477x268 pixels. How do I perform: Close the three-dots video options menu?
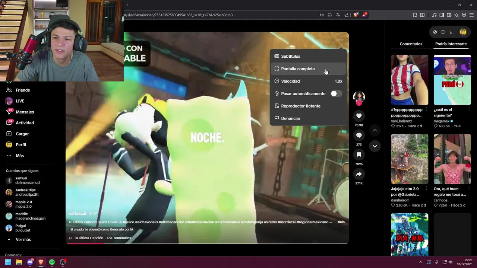pos(341,40)
